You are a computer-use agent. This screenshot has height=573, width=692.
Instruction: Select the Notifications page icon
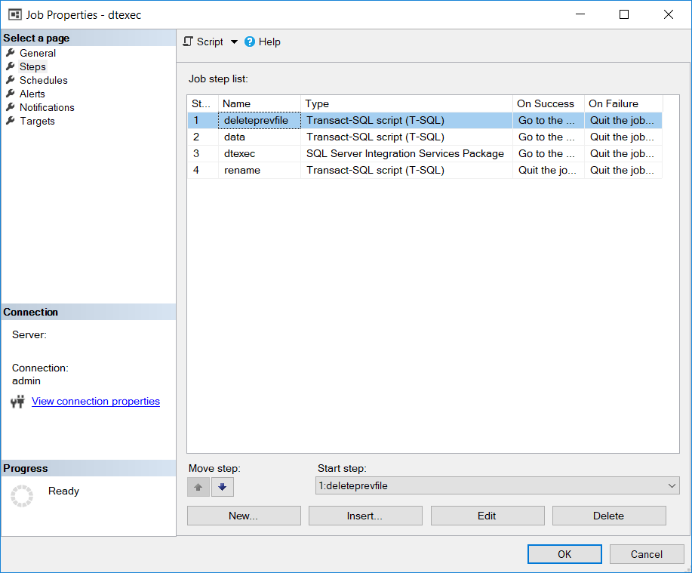(11, 107)
